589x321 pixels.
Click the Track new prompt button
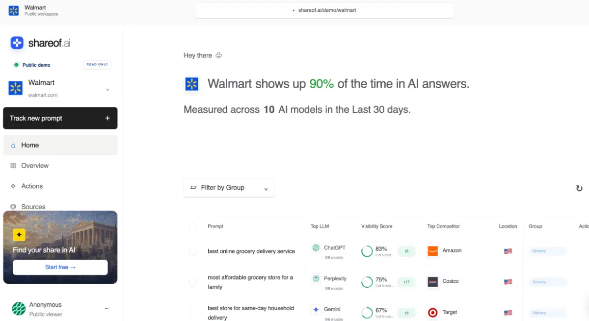click(60, 118)
